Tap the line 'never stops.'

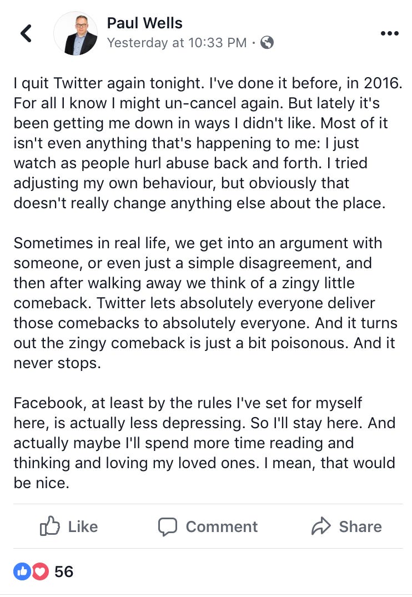(x=58, y=363)
